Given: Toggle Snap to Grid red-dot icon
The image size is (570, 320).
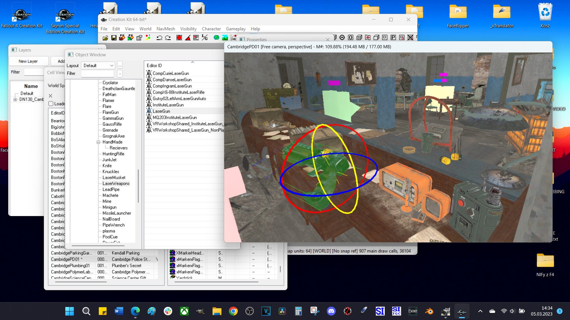Looking at the screenshot, I should point(179,38).
